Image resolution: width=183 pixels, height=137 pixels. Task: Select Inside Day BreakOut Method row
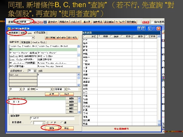(x=43, y=46)
